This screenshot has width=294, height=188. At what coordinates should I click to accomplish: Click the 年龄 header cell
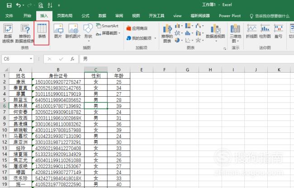tap(119, 75)
